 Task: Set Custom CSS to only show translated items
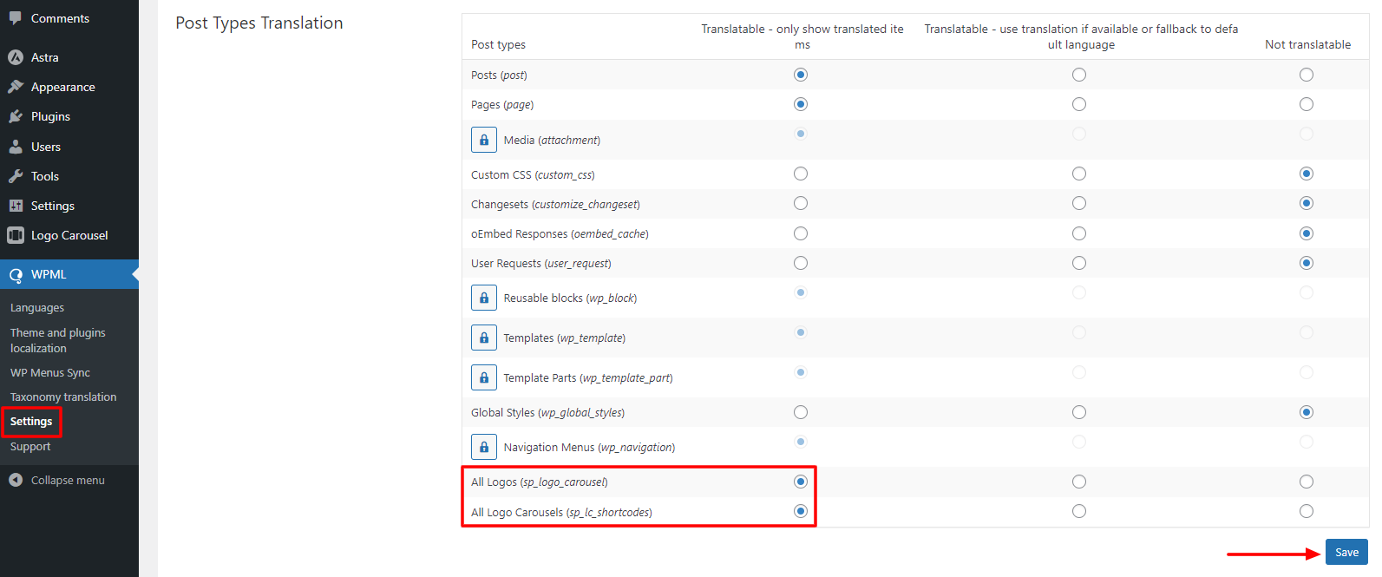coord(801,174)
